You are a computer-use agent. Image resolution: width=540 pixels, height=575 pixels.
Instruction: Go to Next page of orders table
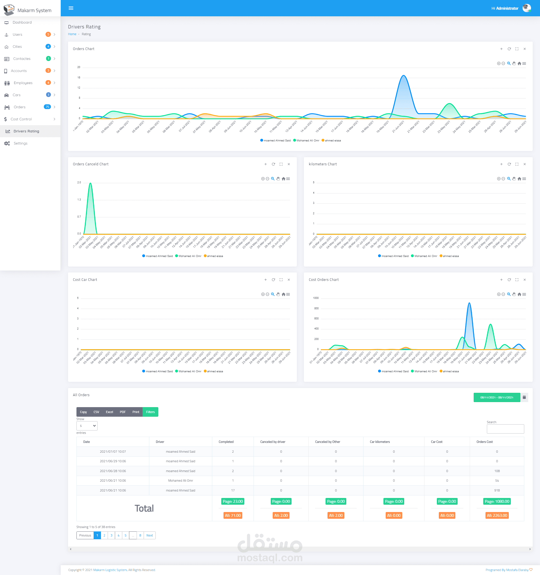pyautogui.click(x=150, y=535)
